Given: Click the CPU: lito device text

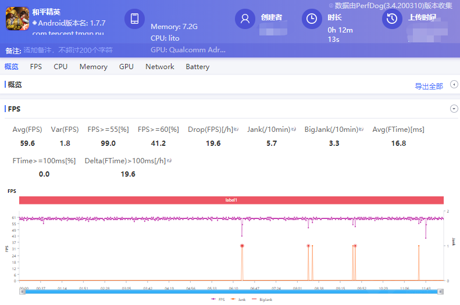Looking at the screenshot, I should point(165,38).
